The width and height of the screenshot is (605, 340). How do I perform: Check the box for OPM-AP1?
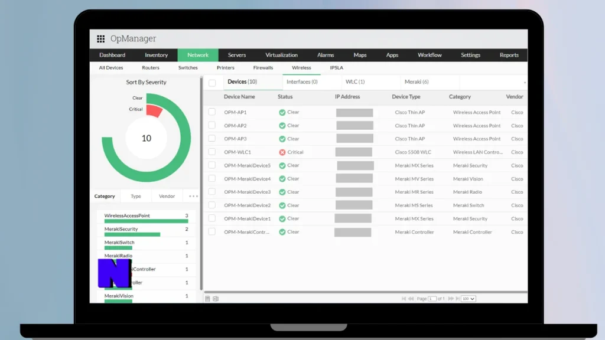212,112
